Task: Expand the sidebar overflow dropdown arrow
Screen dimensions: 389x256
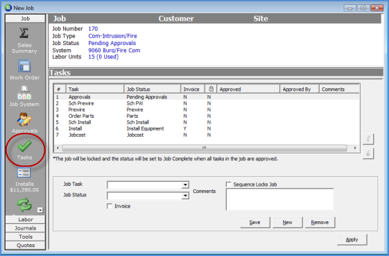Action: 40,210
